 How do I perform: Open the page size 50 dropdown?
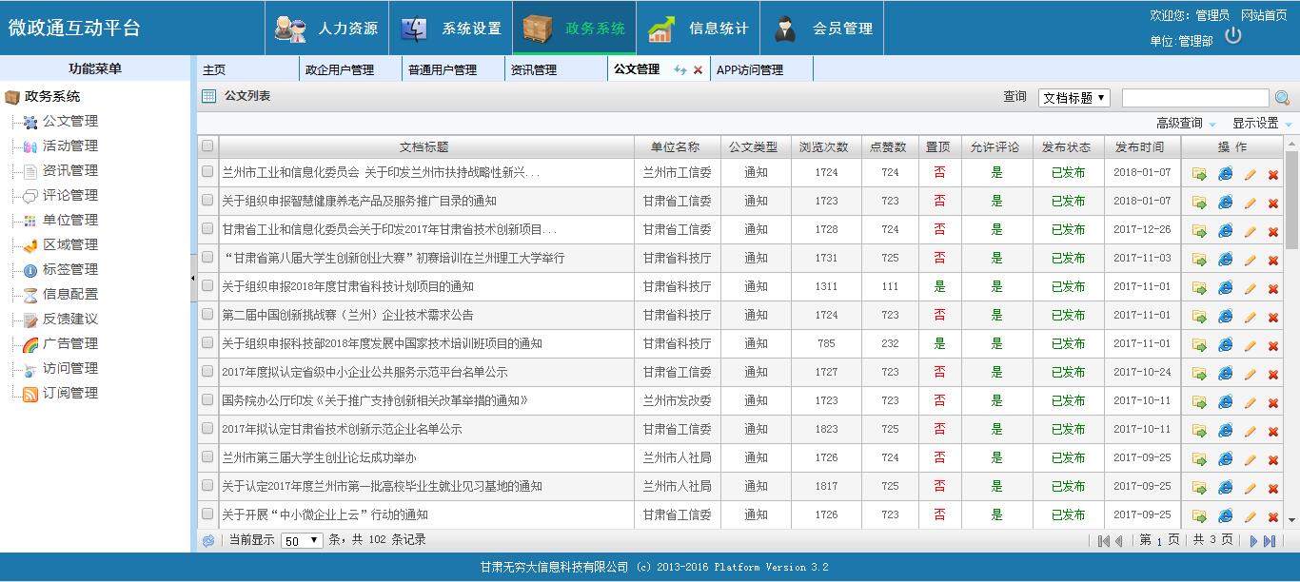click(302, 540)
